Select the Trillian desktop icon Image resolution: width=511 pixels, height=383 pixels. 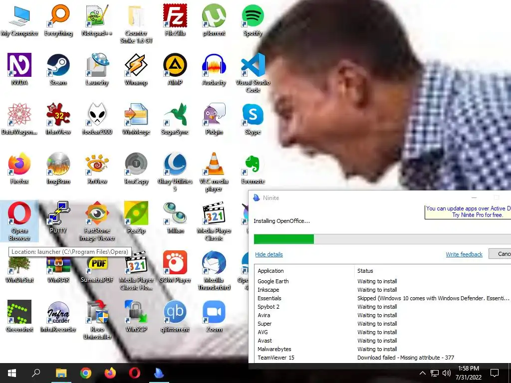175,217
